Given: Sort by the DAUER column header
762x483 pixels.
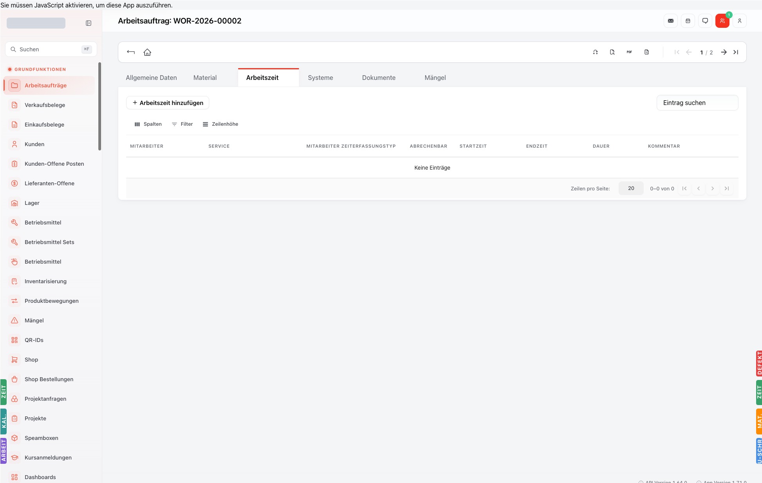Looking at the screenshot, I should pyautogui.click(x=601, y=146).
